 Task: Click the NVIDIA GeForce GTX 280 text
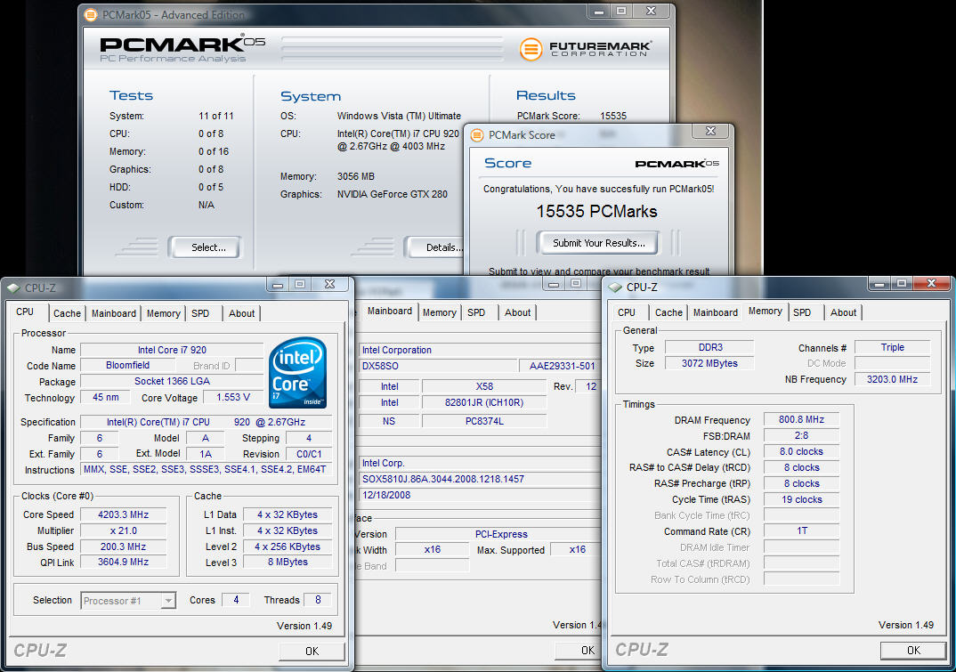pyautogui.click(x=392, y=194)
